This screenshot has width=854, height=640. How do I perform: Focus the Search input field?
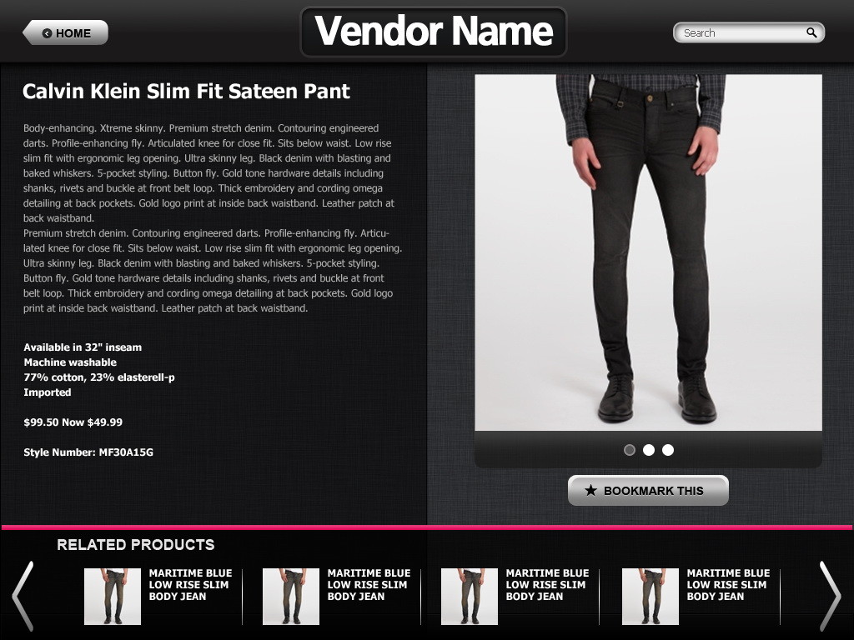coord(749,32)
